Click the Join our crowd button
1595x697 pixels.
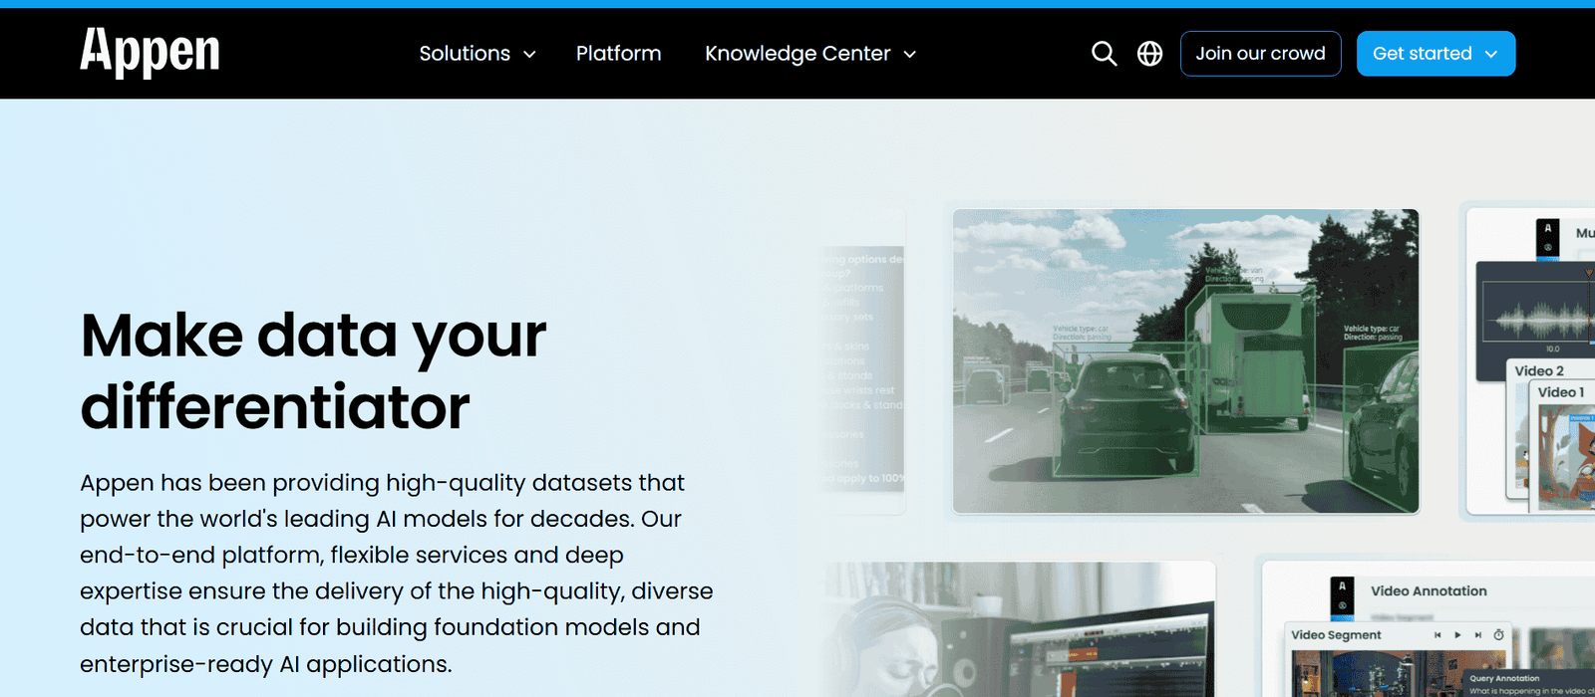point(1261,54)
